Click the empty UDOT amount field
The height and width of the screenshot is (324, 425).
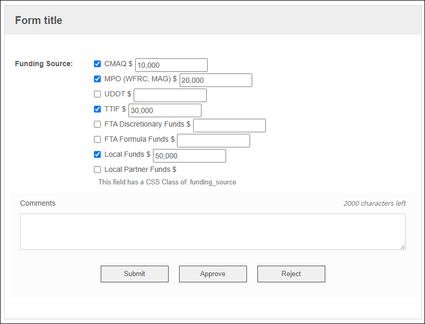coord(170,95)
